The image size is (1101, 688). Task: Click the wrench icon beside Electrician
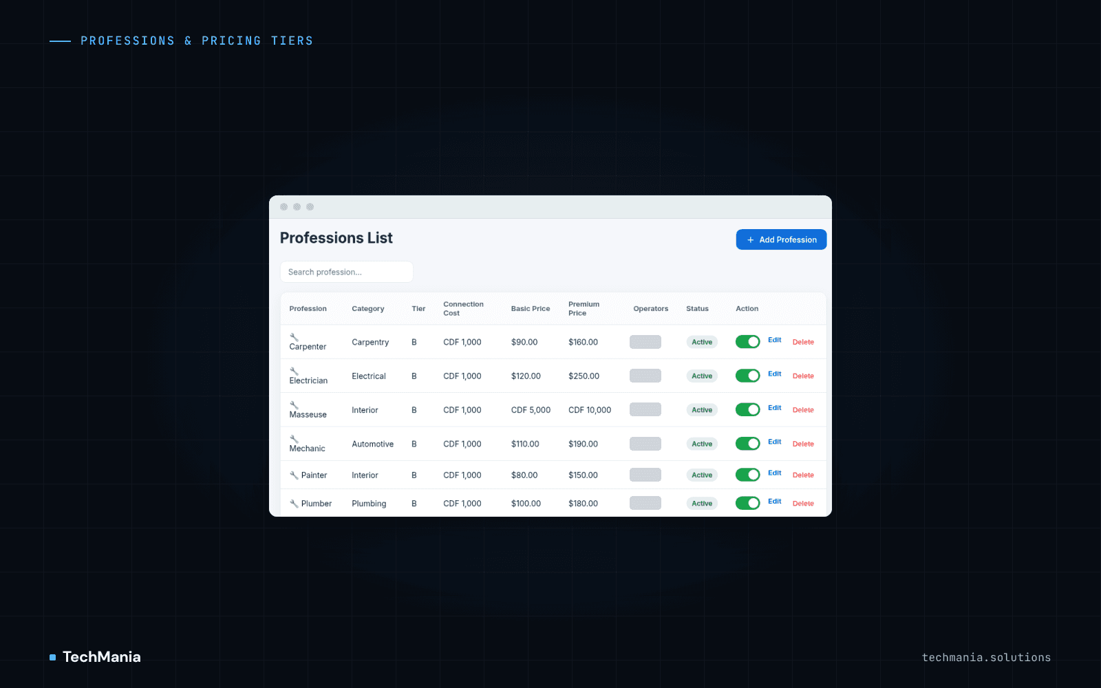coord(294,371)
